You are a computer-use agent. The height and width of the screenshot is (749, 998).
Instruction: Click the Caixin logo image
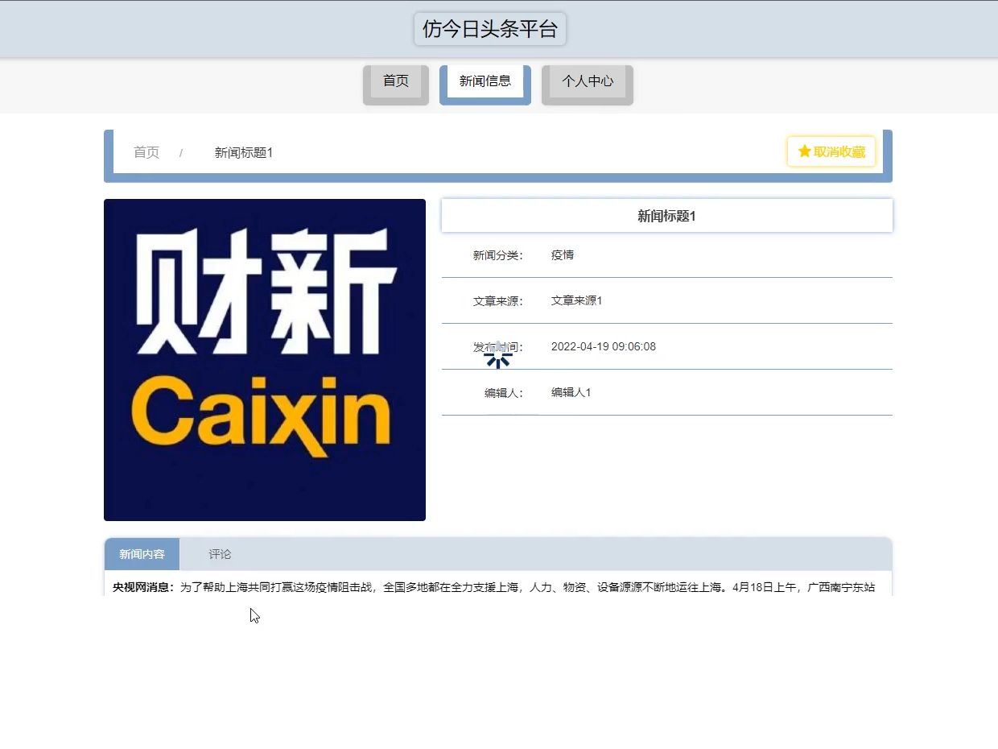265,359
